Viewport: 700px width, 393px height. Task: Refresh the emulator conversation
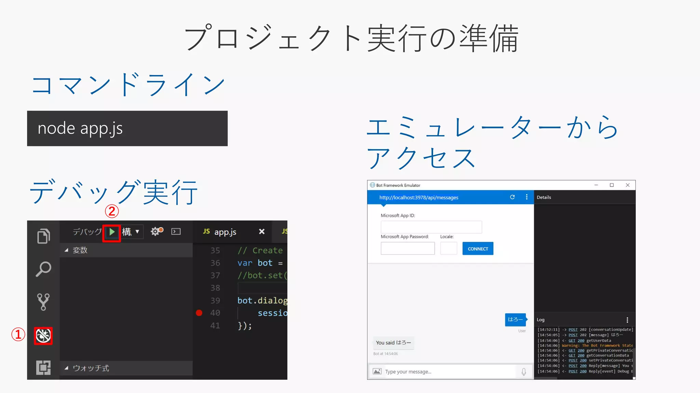point(512,197)
